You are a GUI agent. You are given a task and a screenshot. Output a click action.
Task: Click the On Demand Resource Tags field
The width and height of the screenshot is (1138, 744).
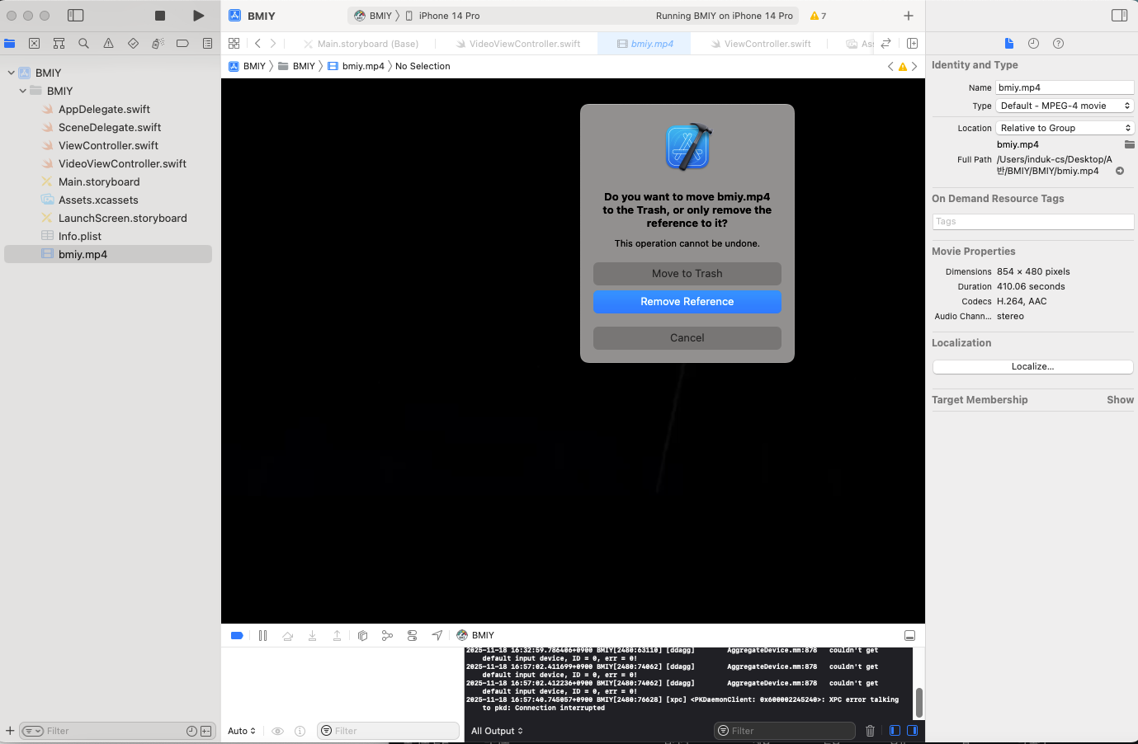[1032, 222]
